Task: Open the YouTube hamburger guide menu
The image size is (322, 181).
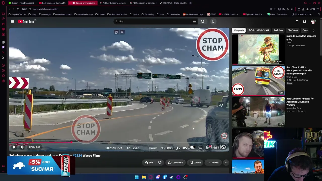Action: (12, 22)
